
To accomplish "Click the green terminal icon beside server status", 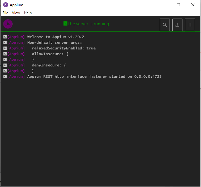I will [65, 24].
